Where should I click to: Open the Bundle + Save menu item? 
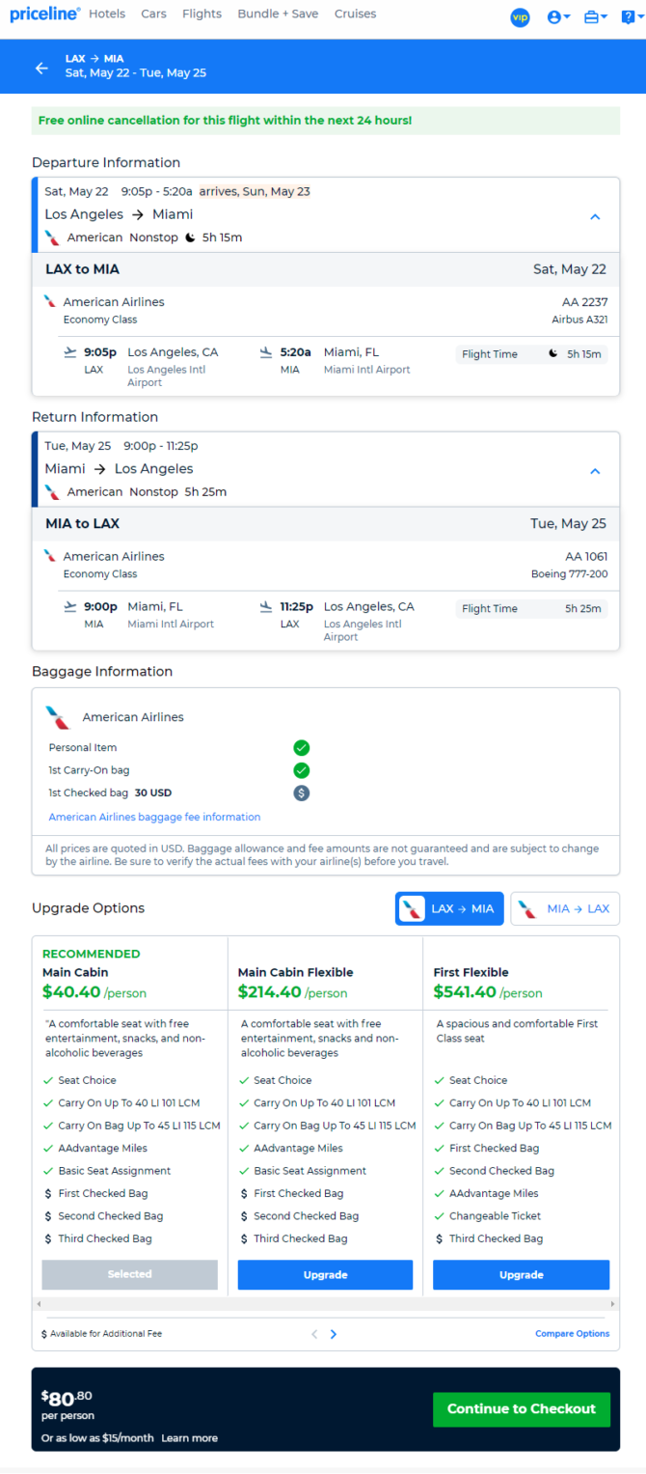click(x=280, y=14)
